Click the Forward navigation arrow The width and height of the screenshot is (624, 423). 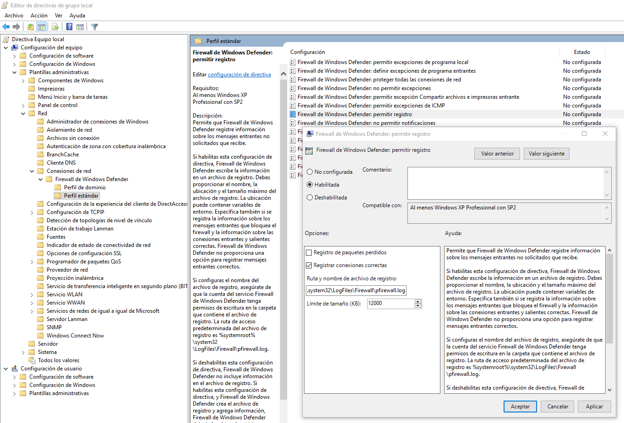point(16,27)
